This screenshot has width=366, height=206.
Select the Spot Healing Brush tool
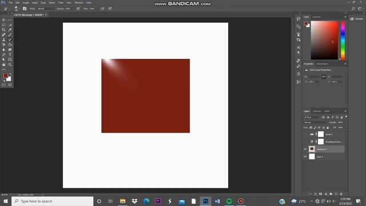pos(3,35)
